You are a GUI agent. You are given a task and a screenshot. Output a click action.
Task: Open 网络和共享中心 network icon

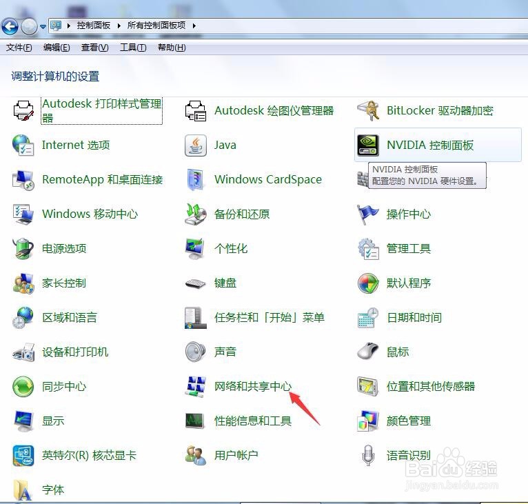[196, 386]
